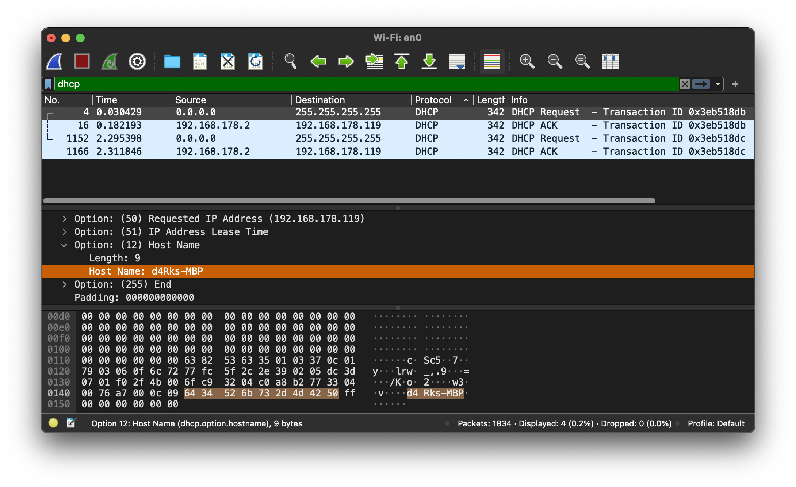Toggle packet list colorization
Viewport: 796px width, 487px height.
(492, 61)
